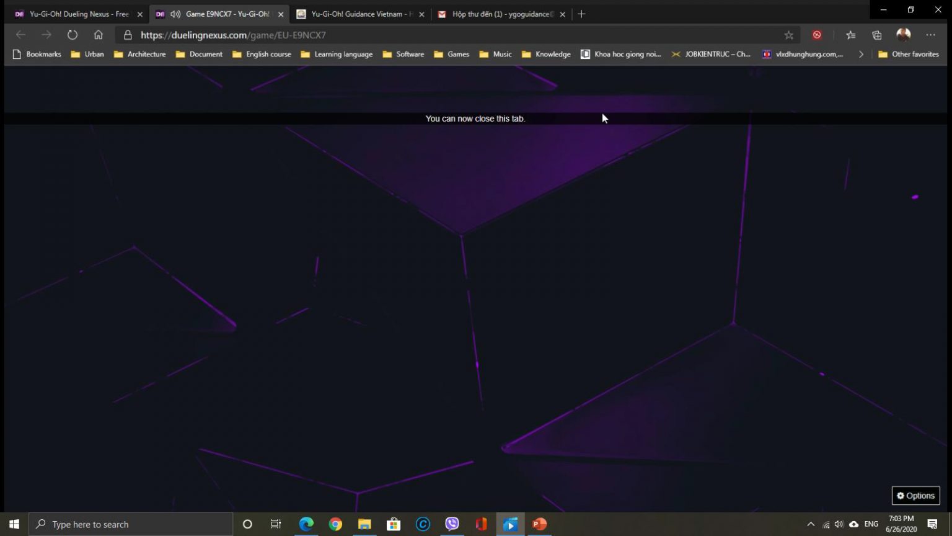Switch to the Gmail inbox tab
This screenshot has height=536, width=952.
[x=499, y=14]
